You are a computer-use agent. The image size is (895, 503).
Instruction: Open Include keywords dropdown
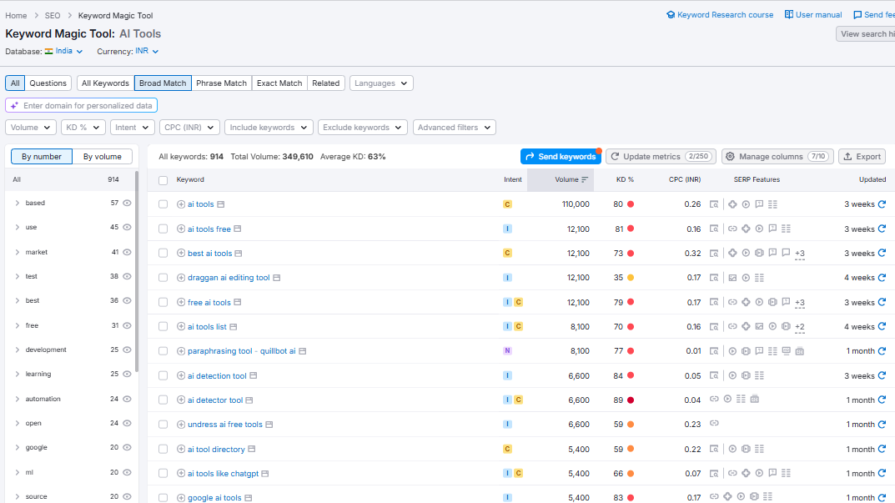pyautogui.click(x=269, y=128)
